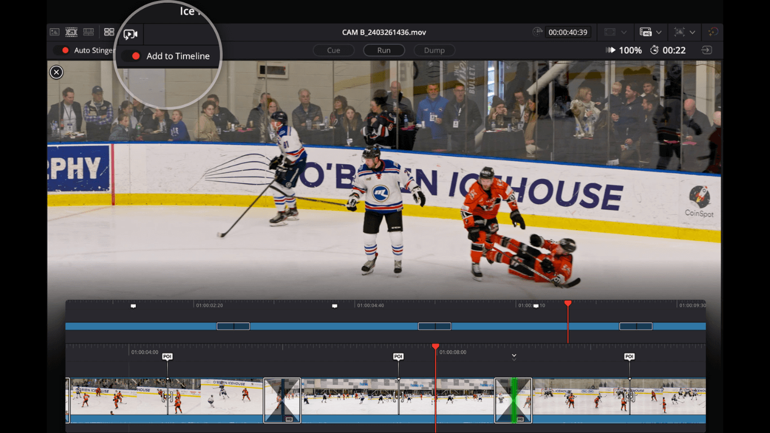The image size is (770, 433).
Task: Click the HQ badge on the first lower transition
Action: pyautogui.click(x=289, y=419)
